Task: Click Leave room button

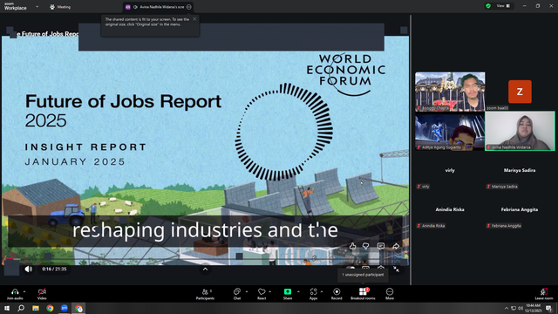Action: click(544, 294)
